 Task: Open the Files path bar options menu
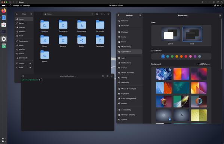click(x=93, y=14)
